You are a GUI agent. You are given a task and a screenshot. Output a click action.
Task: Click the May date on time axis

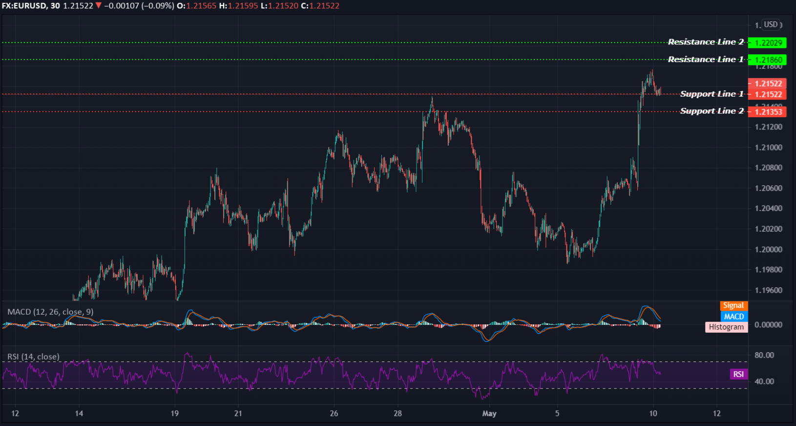click(489, 414)
